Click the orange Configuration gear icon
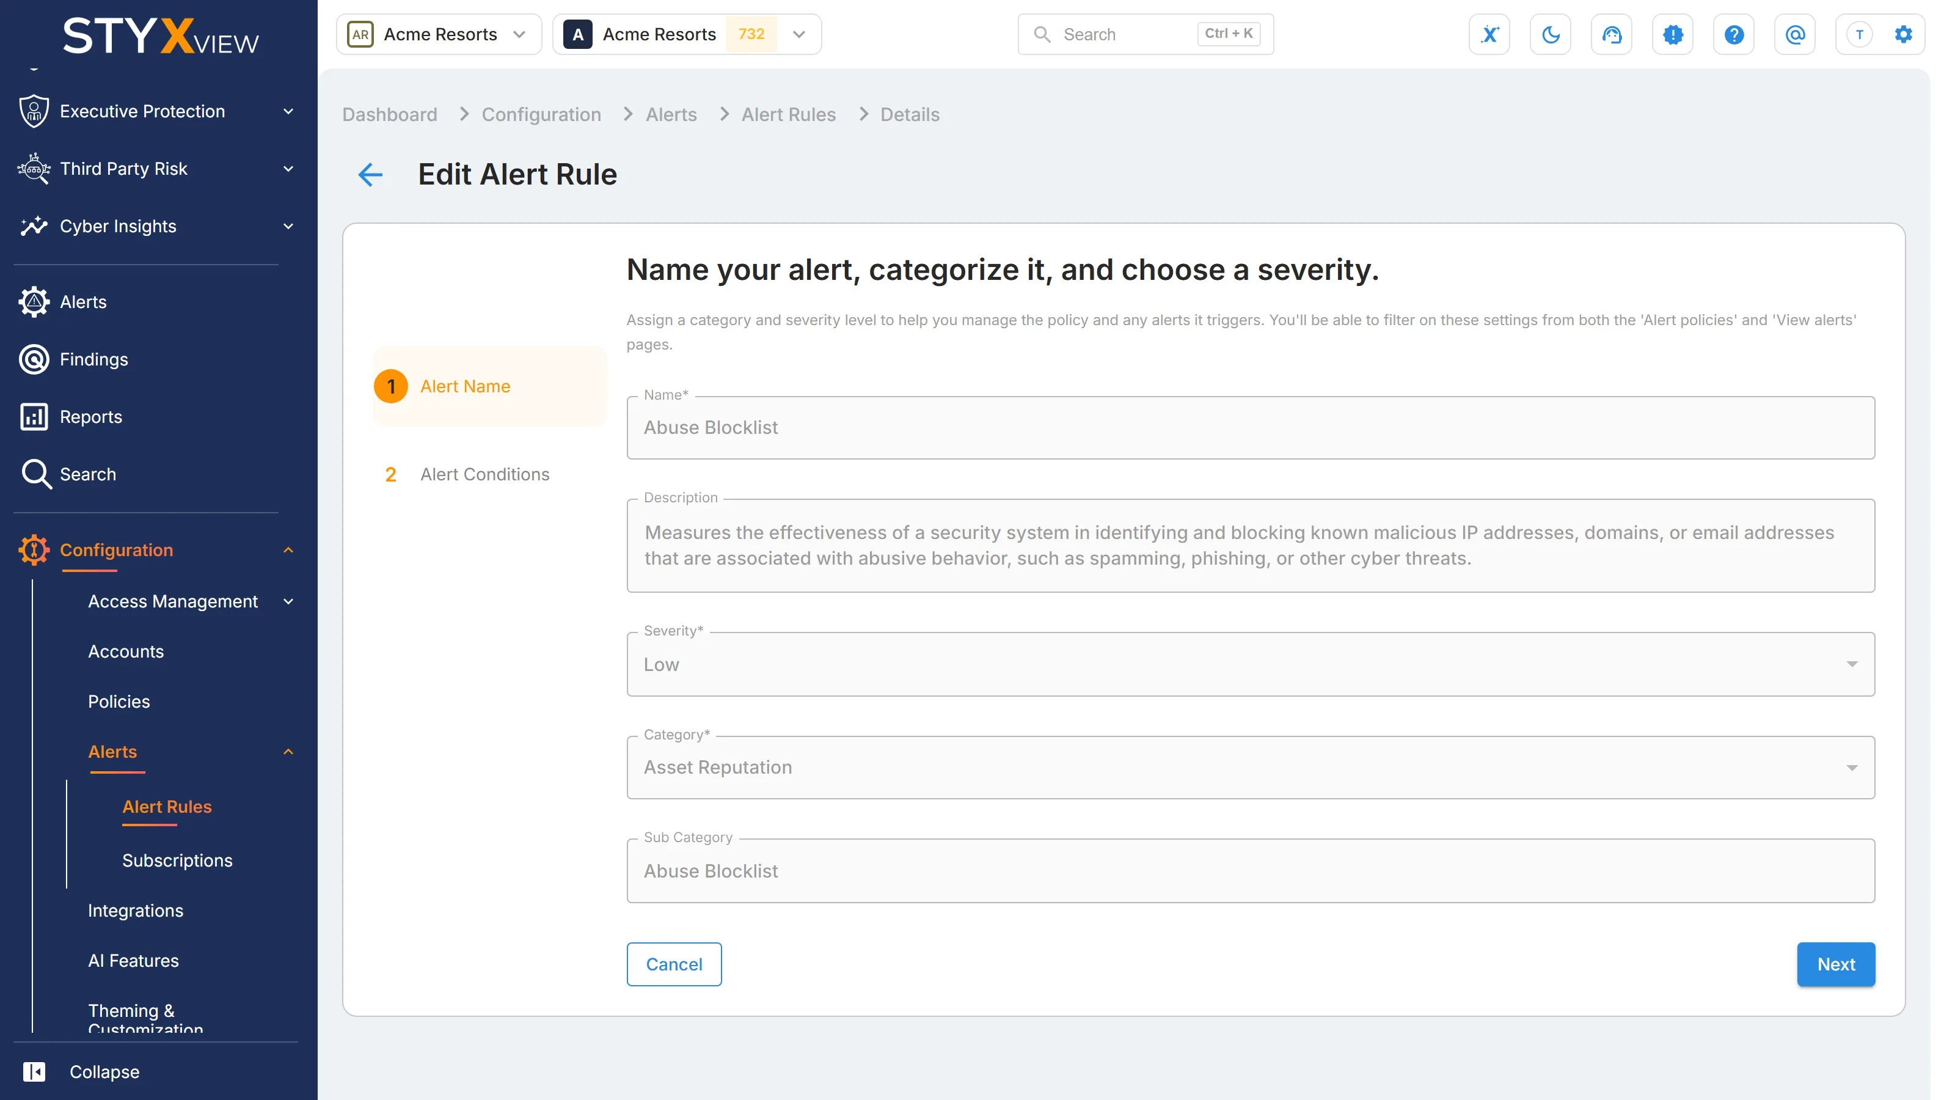 pos(34,551)
